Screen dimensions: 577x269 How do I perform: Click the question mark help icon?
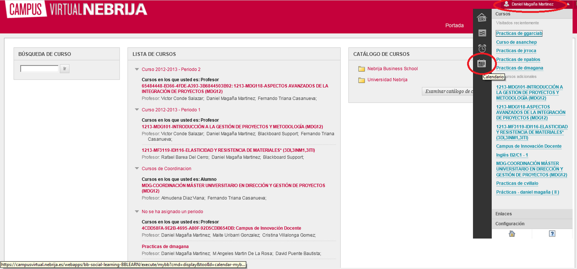[553, 233]
